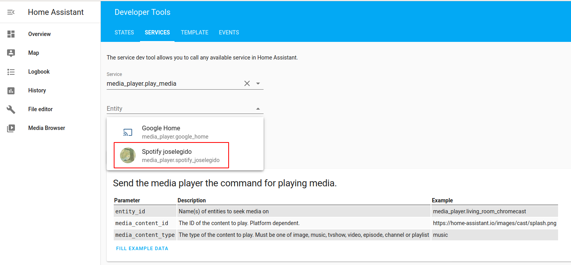Click the File editor wrench icon
571x265 pixels.
coord(11,109)
